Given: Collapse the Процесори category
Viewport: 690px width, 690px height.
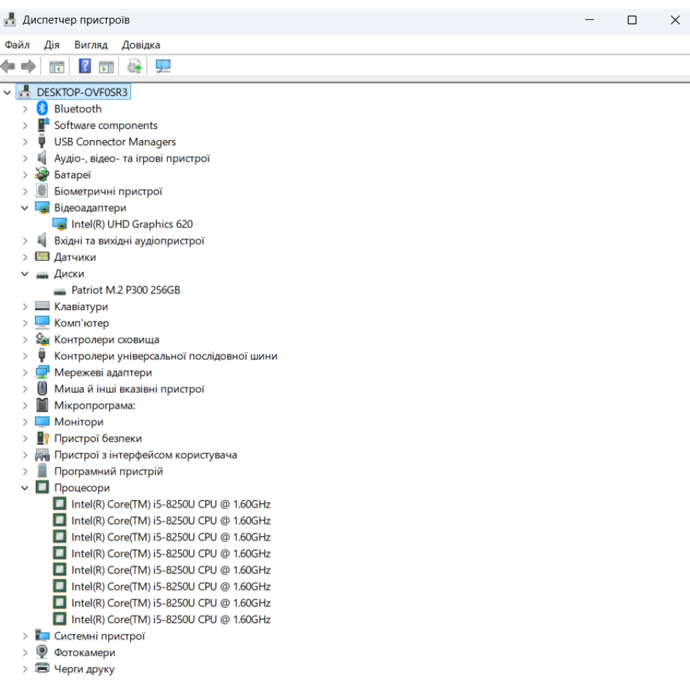Looking at the screenshot, I should click(25, 488).
